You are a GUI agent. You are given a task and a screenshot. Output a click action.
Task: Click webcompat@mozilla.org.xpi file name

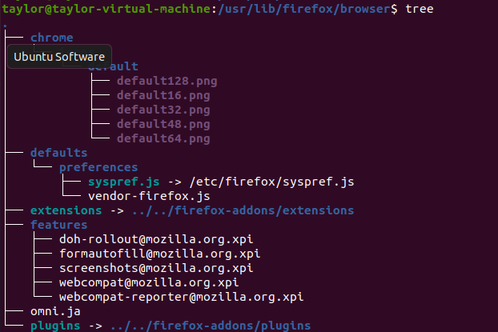[x=149, y=282]
